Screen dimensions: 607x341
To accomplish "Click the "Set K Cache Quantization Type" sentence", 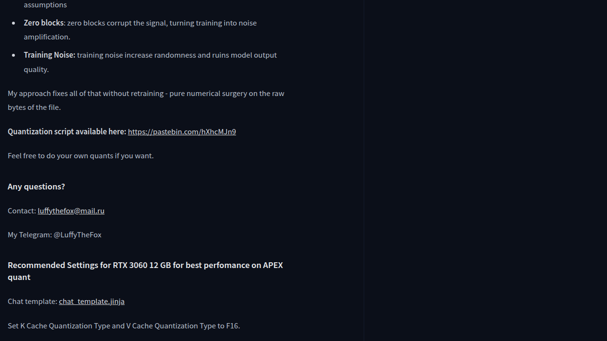I will [124, 326].
